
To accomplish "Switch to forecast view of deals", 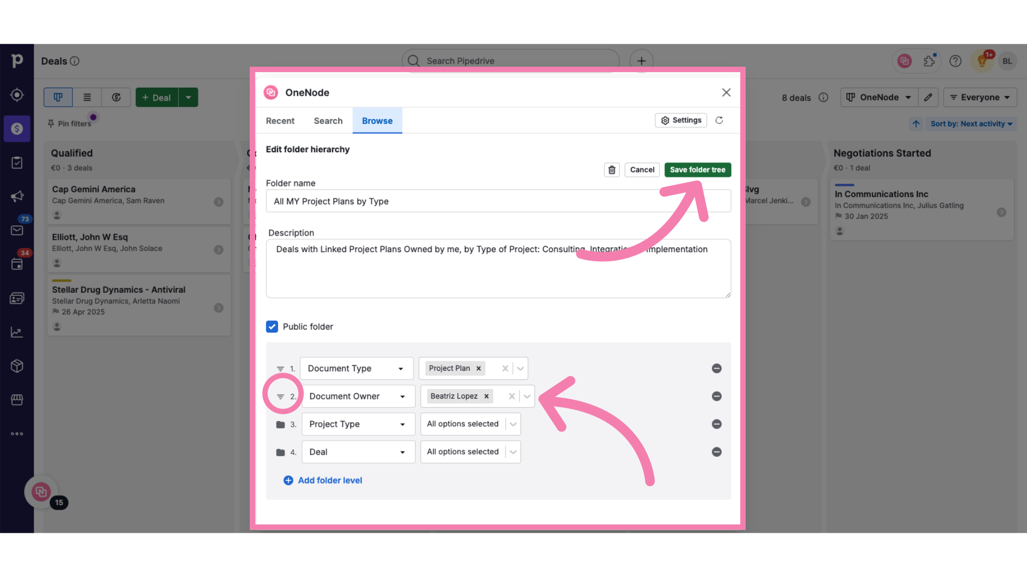I will [116, 97].
